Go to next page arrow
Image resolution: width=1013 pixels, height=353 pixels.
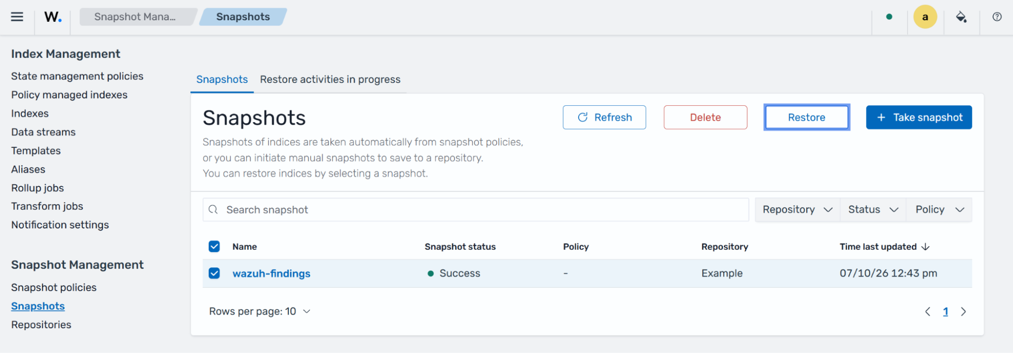[x=963, y=311]
